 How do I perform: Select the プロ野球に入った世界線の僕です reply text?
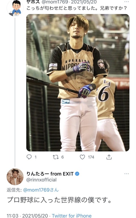tap(59, 200)
